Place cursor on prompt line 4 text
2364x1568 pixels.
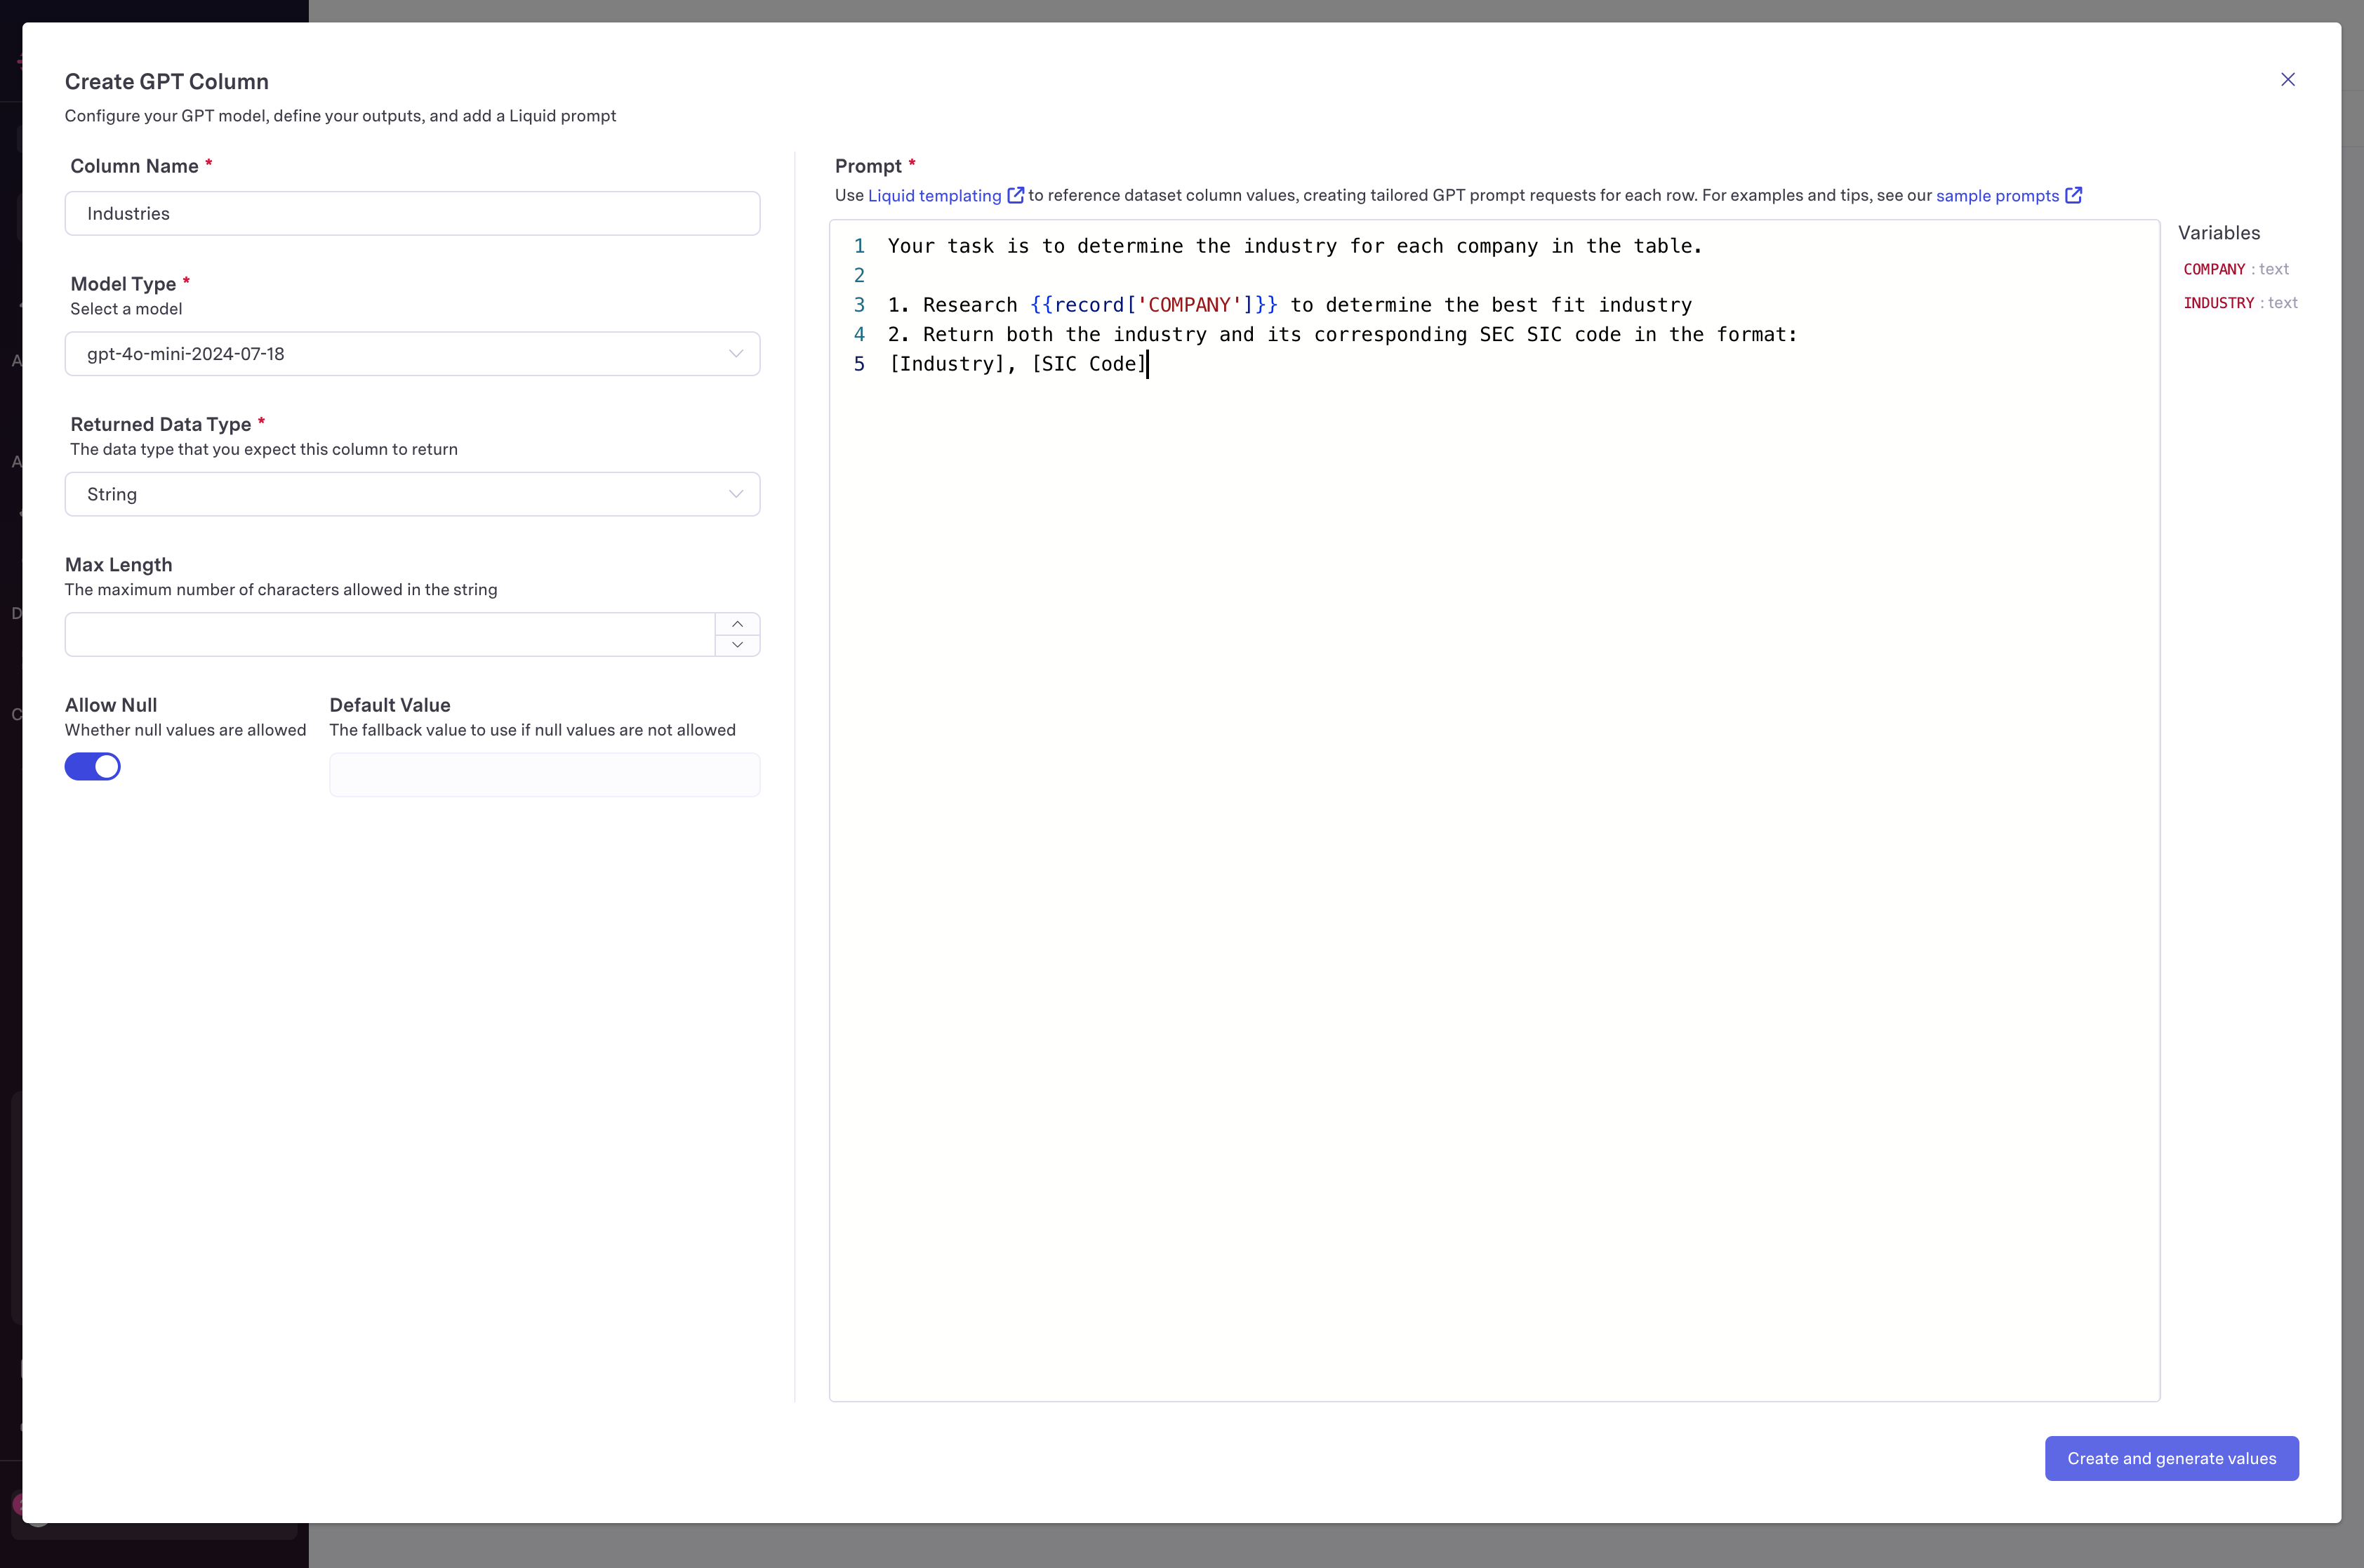pyautogui.click(x=1342, y=334)
